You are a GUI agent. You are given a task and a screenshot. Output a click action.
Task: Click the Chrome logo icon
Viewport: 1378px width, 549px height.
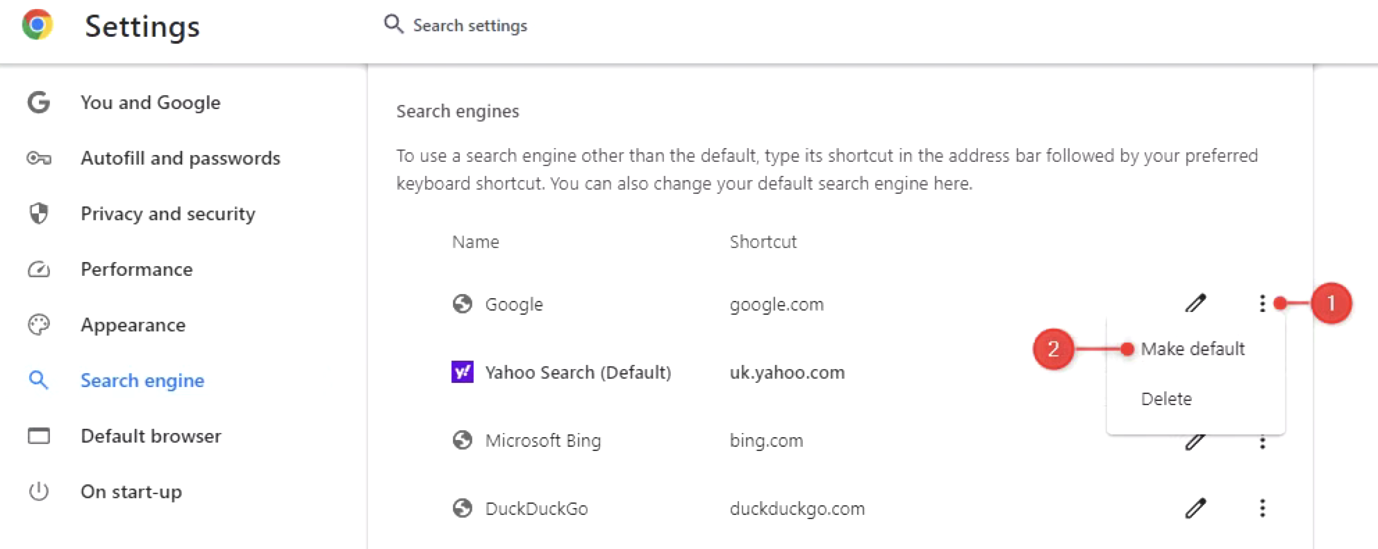(x=38, y=25)
